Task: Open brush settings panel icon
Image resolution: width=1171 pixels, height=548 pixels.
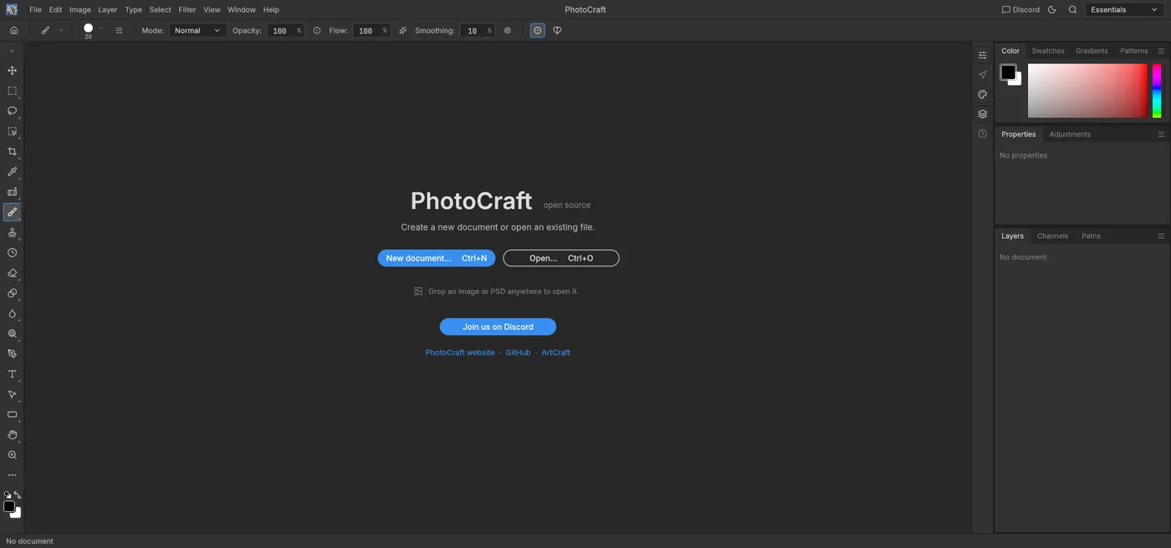Action: coord(119,31)
